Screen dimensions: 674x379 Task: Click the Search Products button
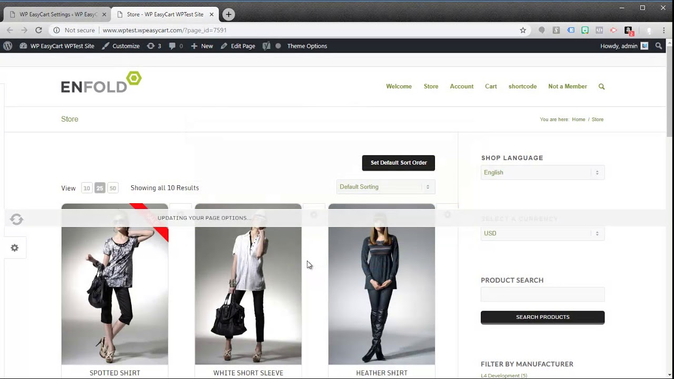pos(542,317)
